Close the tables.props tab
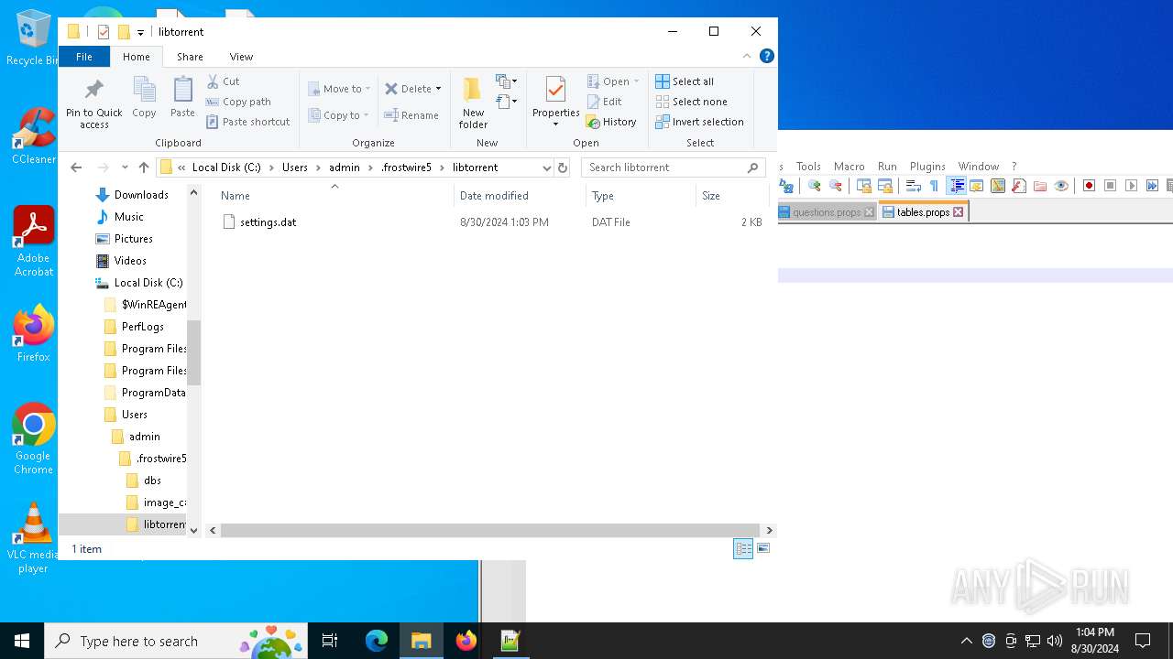Viewport: 1173px width, 659px height. click(x=958, y=212)
